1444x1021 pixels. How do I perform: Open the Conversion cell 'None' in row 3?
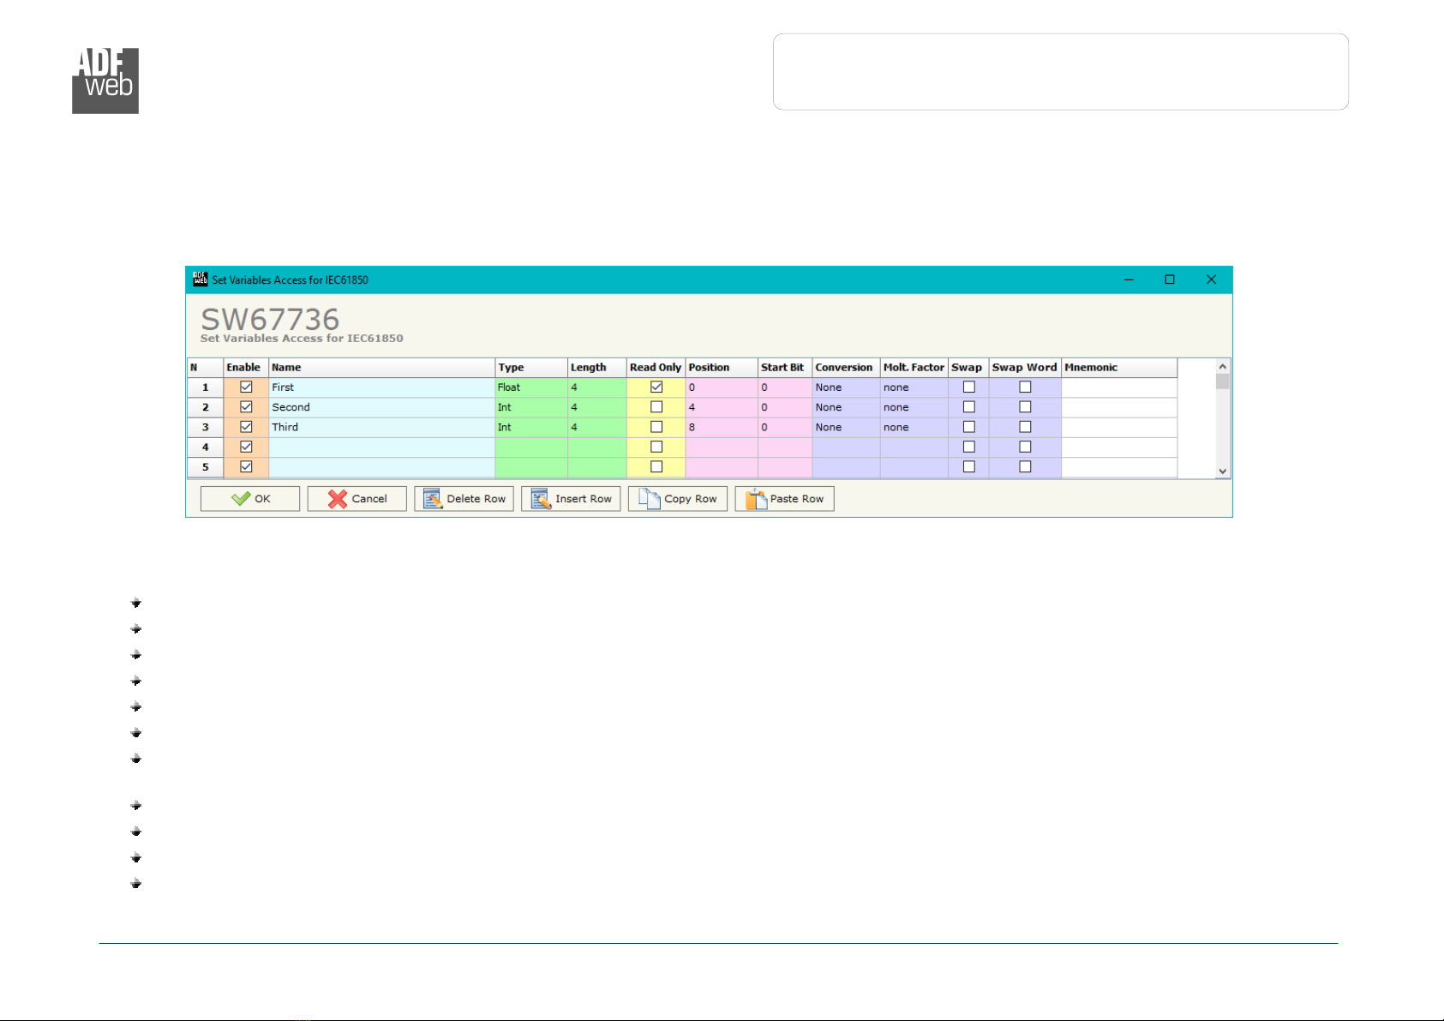[846, 427]
